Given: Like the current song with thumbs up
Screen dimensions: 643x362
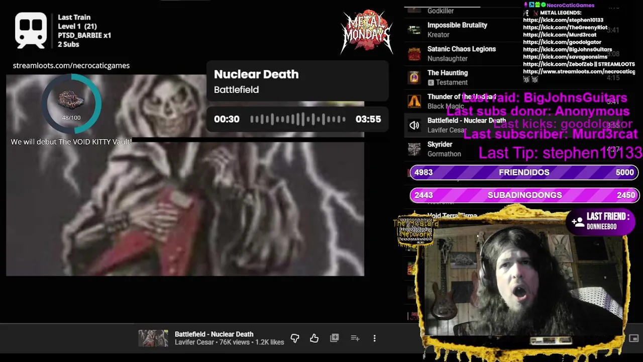Looking at the screenshot, I should tap(314, 338).
